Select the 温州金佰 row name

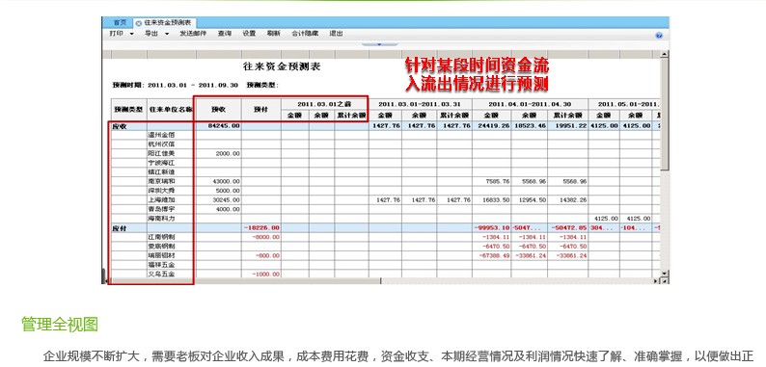click(x=161, y=135)
